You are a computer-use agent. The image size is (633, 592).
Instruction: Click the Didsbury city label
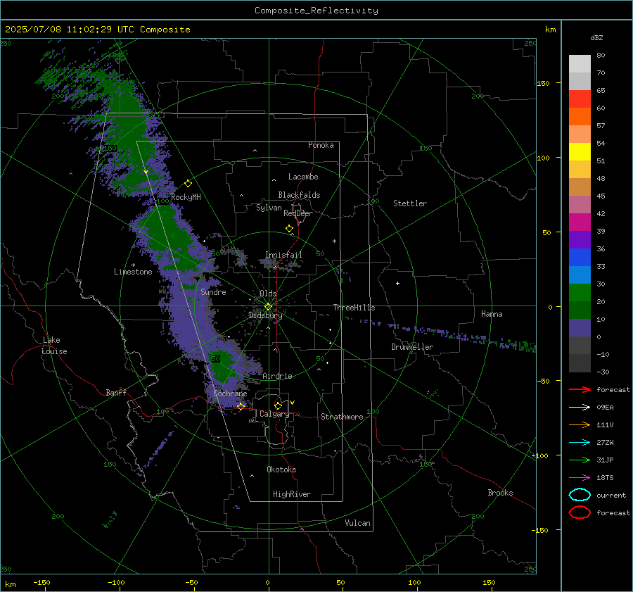[265, 315]
